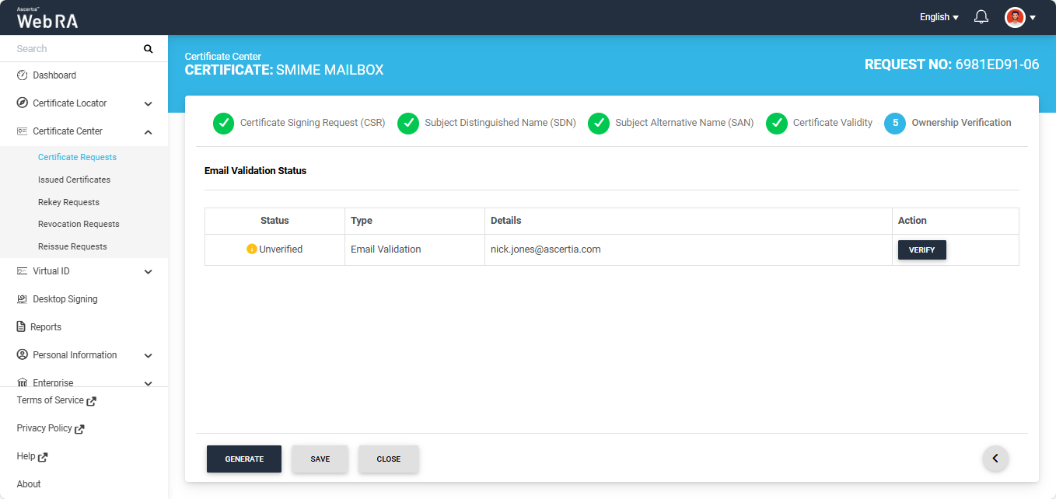Click the Generate button
1056x499 pixels.
[244, 459]
